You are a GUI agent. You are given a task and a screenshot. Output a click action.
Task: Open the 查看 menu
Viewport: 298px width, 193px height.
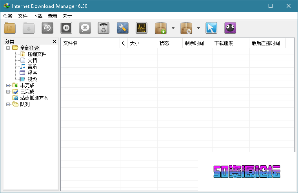click(53, 16)
